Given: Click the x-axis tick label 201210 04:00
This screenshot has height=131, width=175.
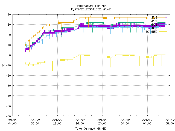Looking at the screenshot, I should (x=147, y=121).
